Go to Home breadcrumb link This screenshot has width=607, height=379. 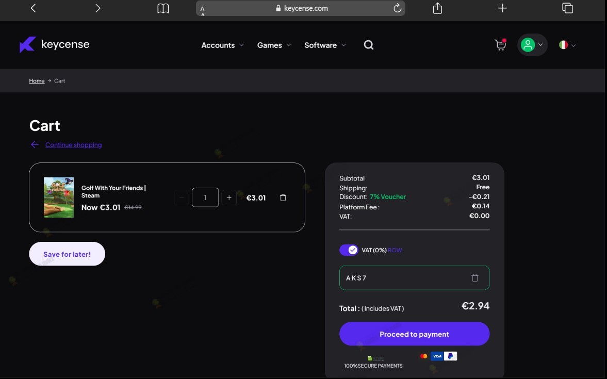point(37,81)
